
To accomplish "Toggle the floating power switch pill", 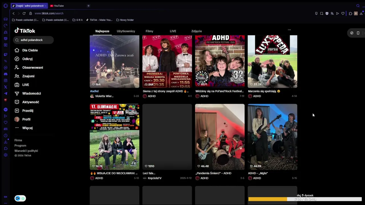I will pyautogui.click(x=20, y=198).
